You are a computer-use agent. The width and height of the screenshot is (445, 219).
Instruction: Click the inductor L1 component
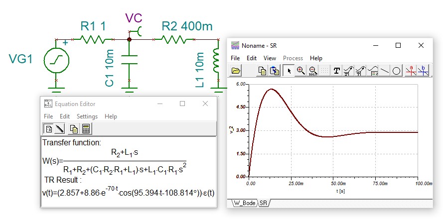[216, 60]
